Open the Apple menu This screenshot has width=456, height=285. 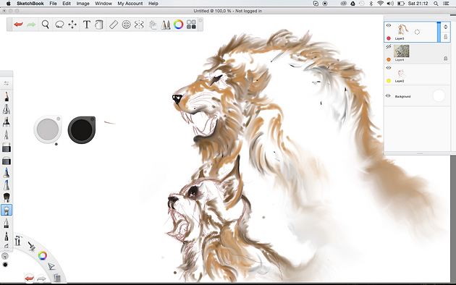9,4
